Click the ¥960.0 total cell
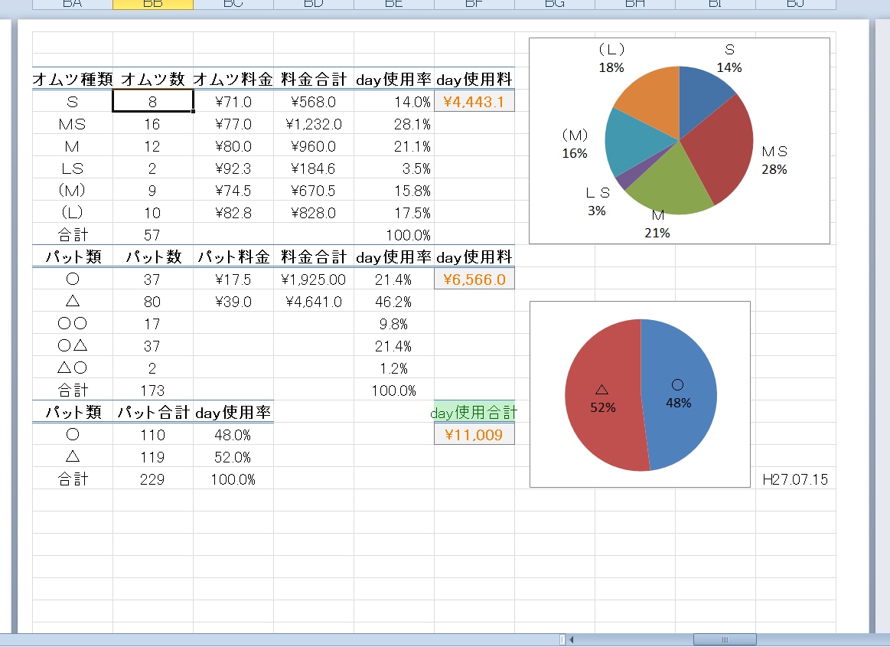Screen dimensions: 890x647 click(314, 146)
